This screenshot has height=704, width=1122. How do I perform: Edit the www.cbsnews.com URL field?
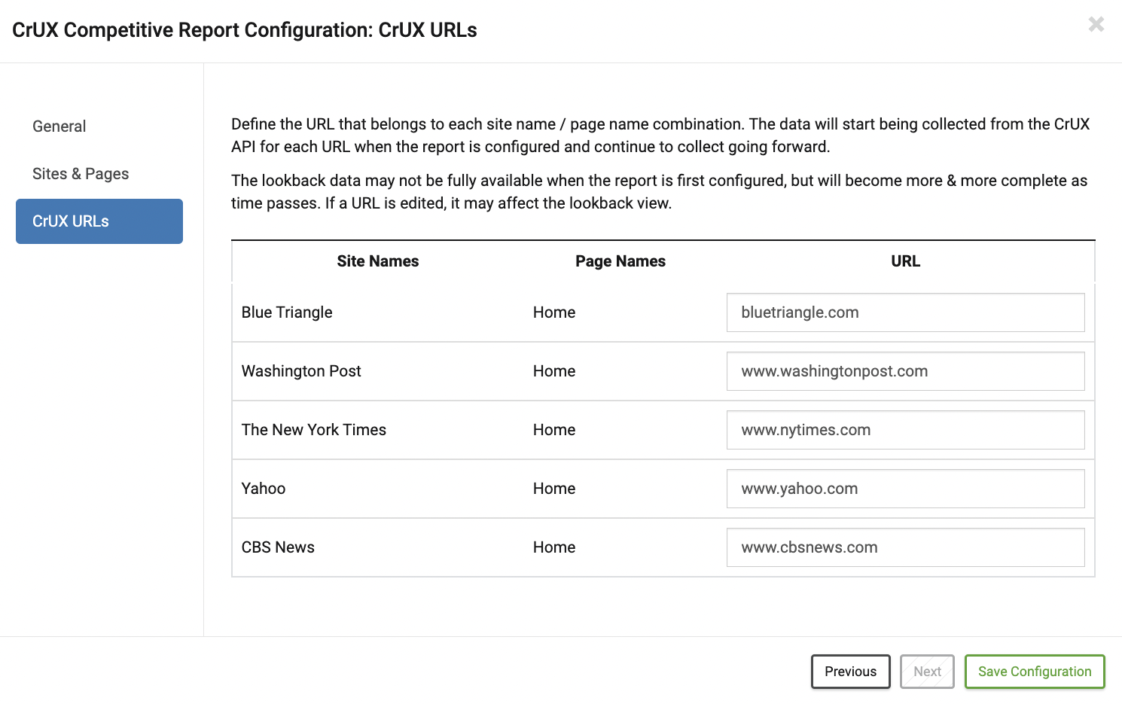click(x=905, y=547)
